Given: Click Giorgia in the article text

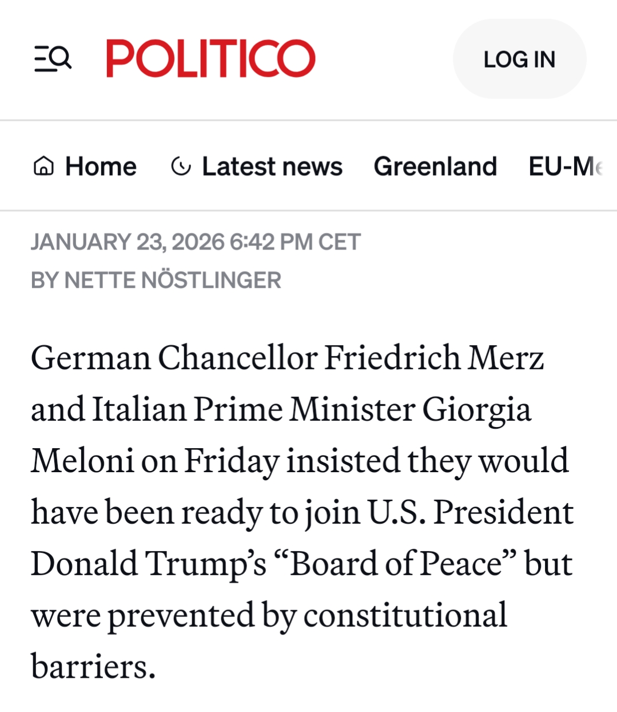Looking at the screenshot, I should pyautogui.click(x=476, y=410).
